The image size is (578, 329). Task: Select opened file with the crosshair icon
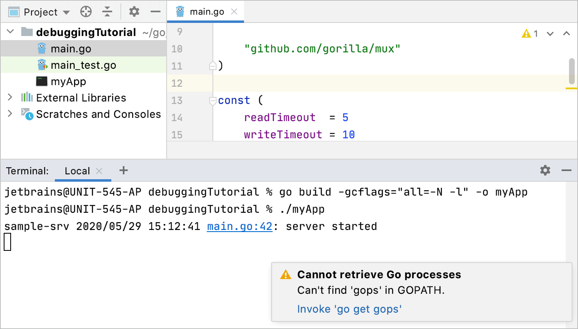86,11
